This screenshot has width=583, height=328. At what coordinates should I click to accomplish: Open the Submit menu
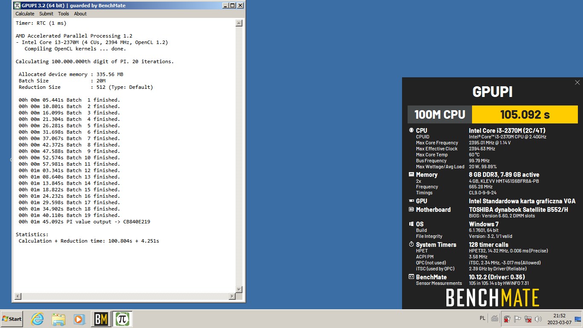pyautogui.click(x=46, y=14)
